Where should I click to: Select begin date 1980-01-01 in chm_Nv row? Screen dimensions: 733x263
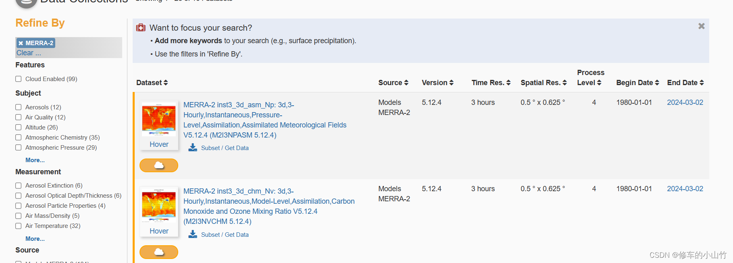pyautogui.click(x=634, y=189)
